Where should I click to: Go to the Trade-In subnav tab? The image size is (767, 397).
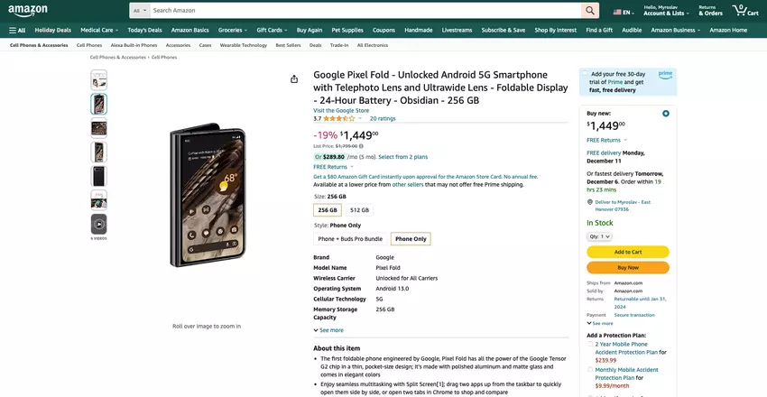tap(339, 44)
